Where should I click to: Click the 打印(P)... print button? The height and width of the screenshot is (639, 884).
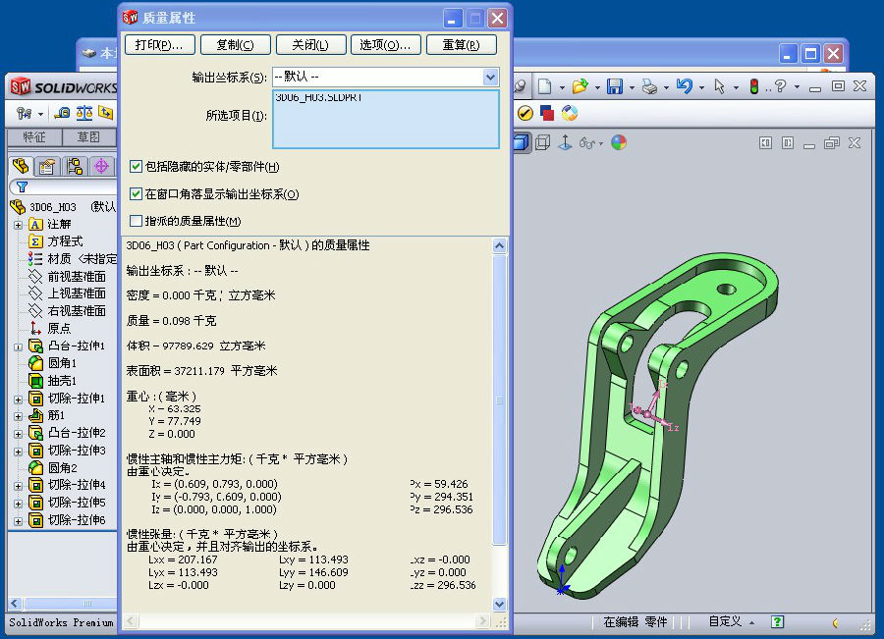pyautogui.click(x=159, y=45)
